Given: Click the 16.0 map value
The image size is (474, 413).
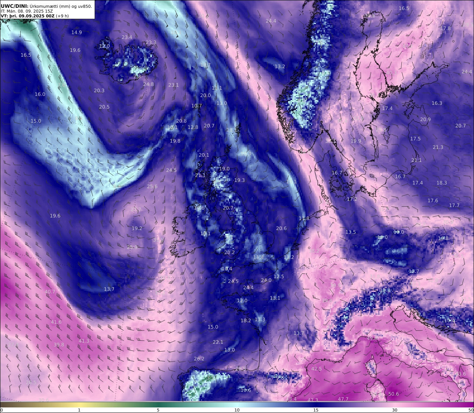Looking at the screenshot, I should [40, 94].
